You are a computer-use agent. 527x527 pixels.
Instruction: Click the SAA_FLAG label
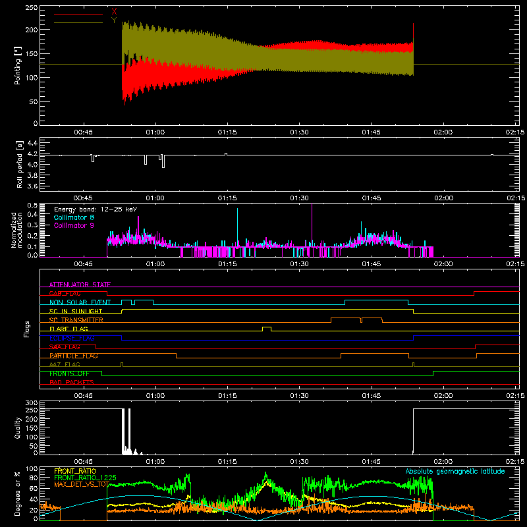click(65, 347)
